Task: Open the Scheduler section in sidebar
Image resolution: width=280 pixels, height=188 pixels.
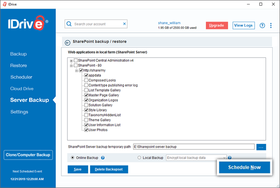Action: tap(21, 77)
